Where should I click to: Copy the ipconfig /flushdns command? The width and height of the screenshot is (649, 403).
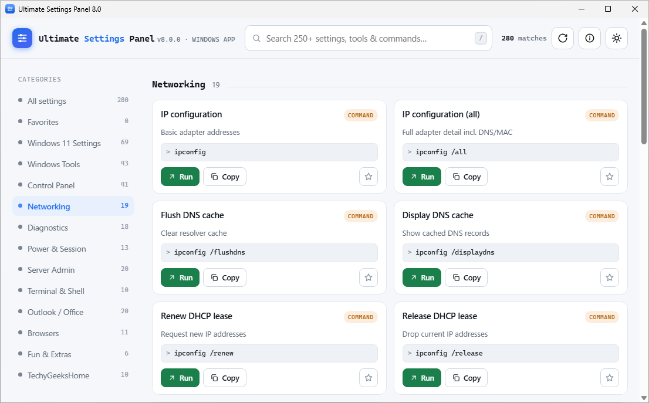pos(225,277)
